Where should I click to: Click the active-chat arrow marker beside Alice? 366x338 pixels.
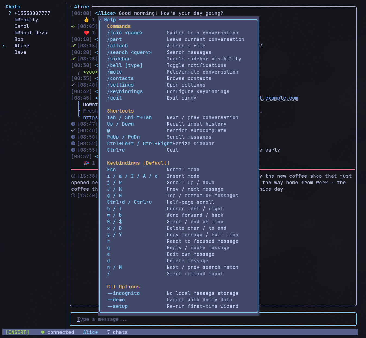pos(4,46)
